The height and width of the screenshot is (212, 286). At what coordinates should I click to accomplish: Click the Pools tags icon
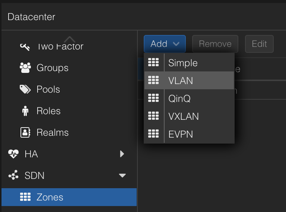(x=25, y=89)
